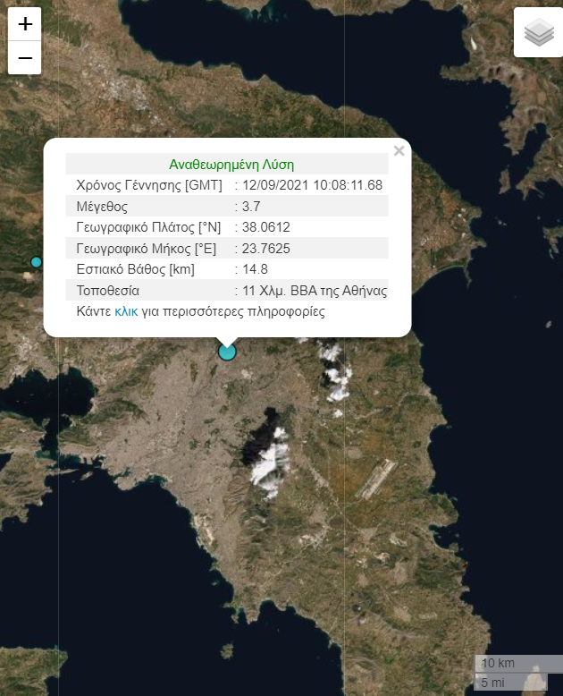The width and height of the screenshot is (563, 696).
Task: Click the magnitude value 3.7
Action: [252, 207]
